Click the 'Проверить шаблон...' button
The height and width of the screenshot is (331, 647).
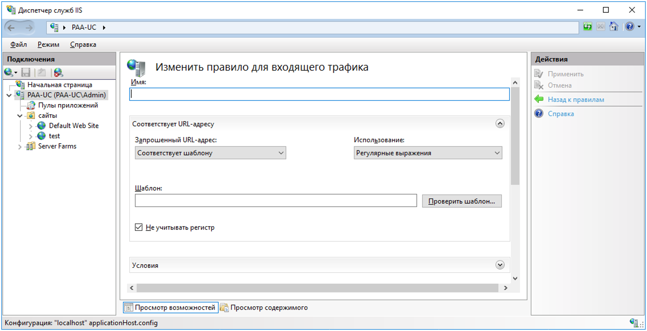click(x=462, y=201)
